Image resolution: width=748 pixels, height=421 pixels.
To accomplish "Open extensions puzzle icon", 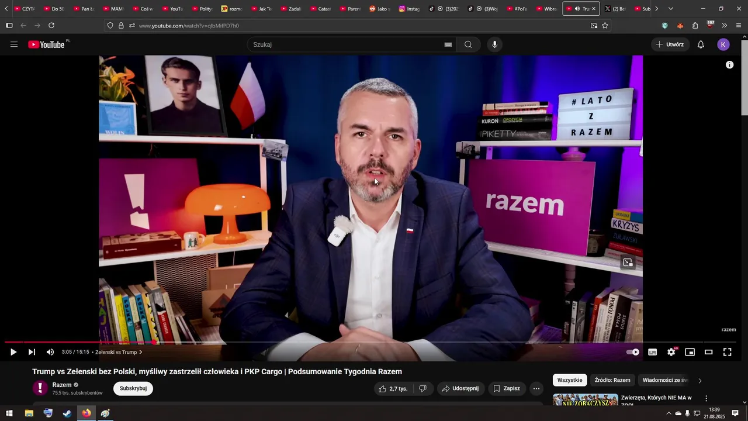I will (x=695, y=26).
